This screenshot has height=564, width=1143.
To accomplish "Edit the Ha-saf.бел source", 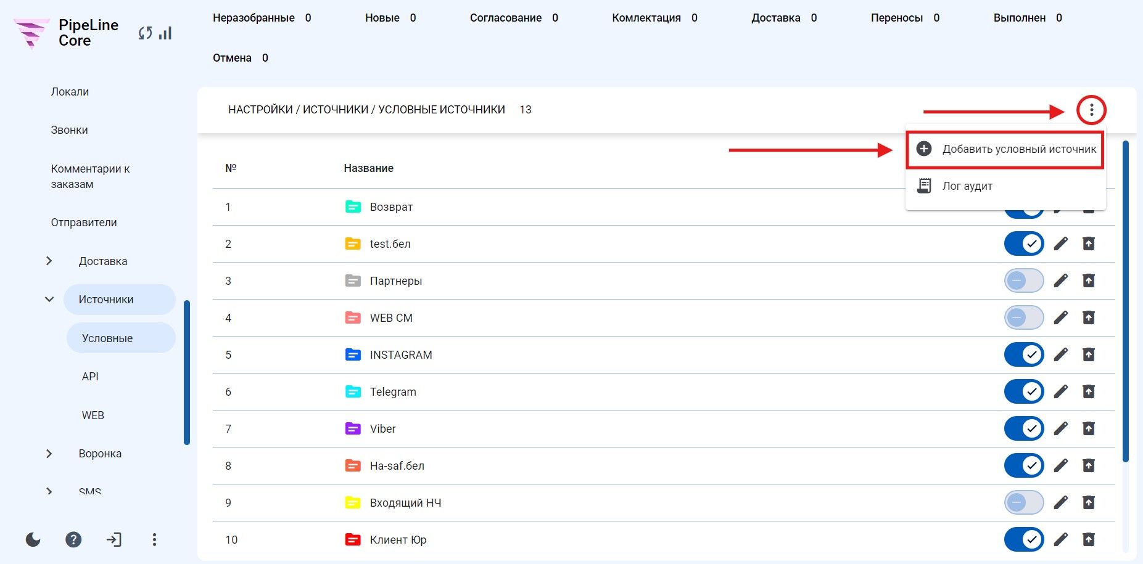I will click(x=1060, y=466).
